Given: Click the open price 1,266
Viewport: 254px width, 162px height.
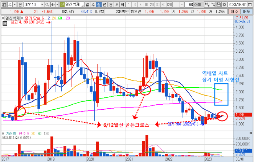Looking at the screenshot, I should (183, 12).
